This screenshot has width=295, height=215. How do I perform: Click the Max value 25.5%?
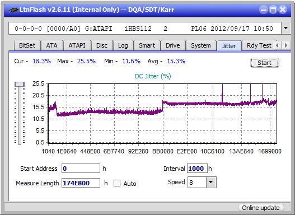tap(86, 61)
